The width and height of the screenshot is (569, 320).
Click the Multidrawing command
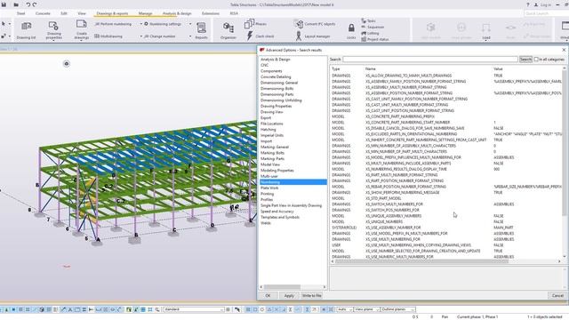(x=108, y=36)
